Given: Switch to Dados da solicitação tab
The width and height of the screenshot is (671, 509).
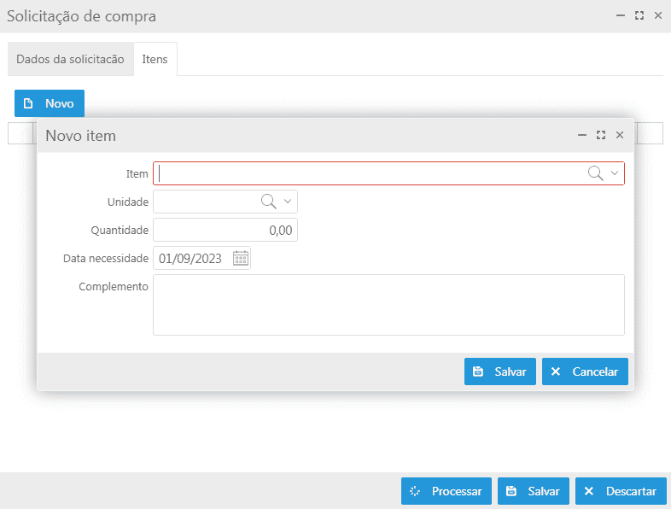Looking at the screenshot, I should coord(71,59).
